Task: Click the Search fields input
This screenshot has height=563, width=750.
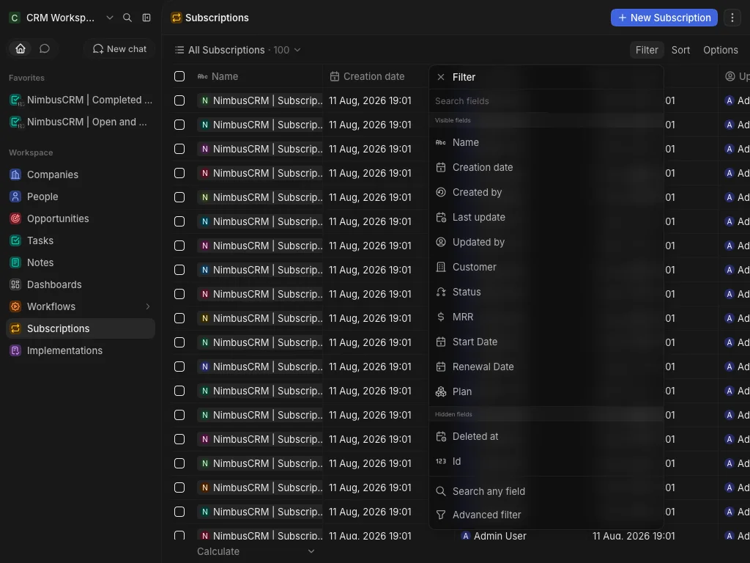Action: click(546, 101)
